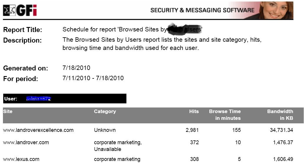
Task: Click the Category column header
Action: 105,111
